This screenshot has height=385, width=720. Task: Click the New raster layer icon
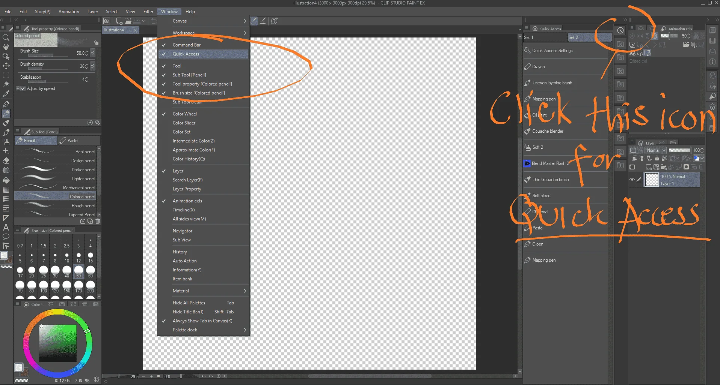click(x=649, y=167)
